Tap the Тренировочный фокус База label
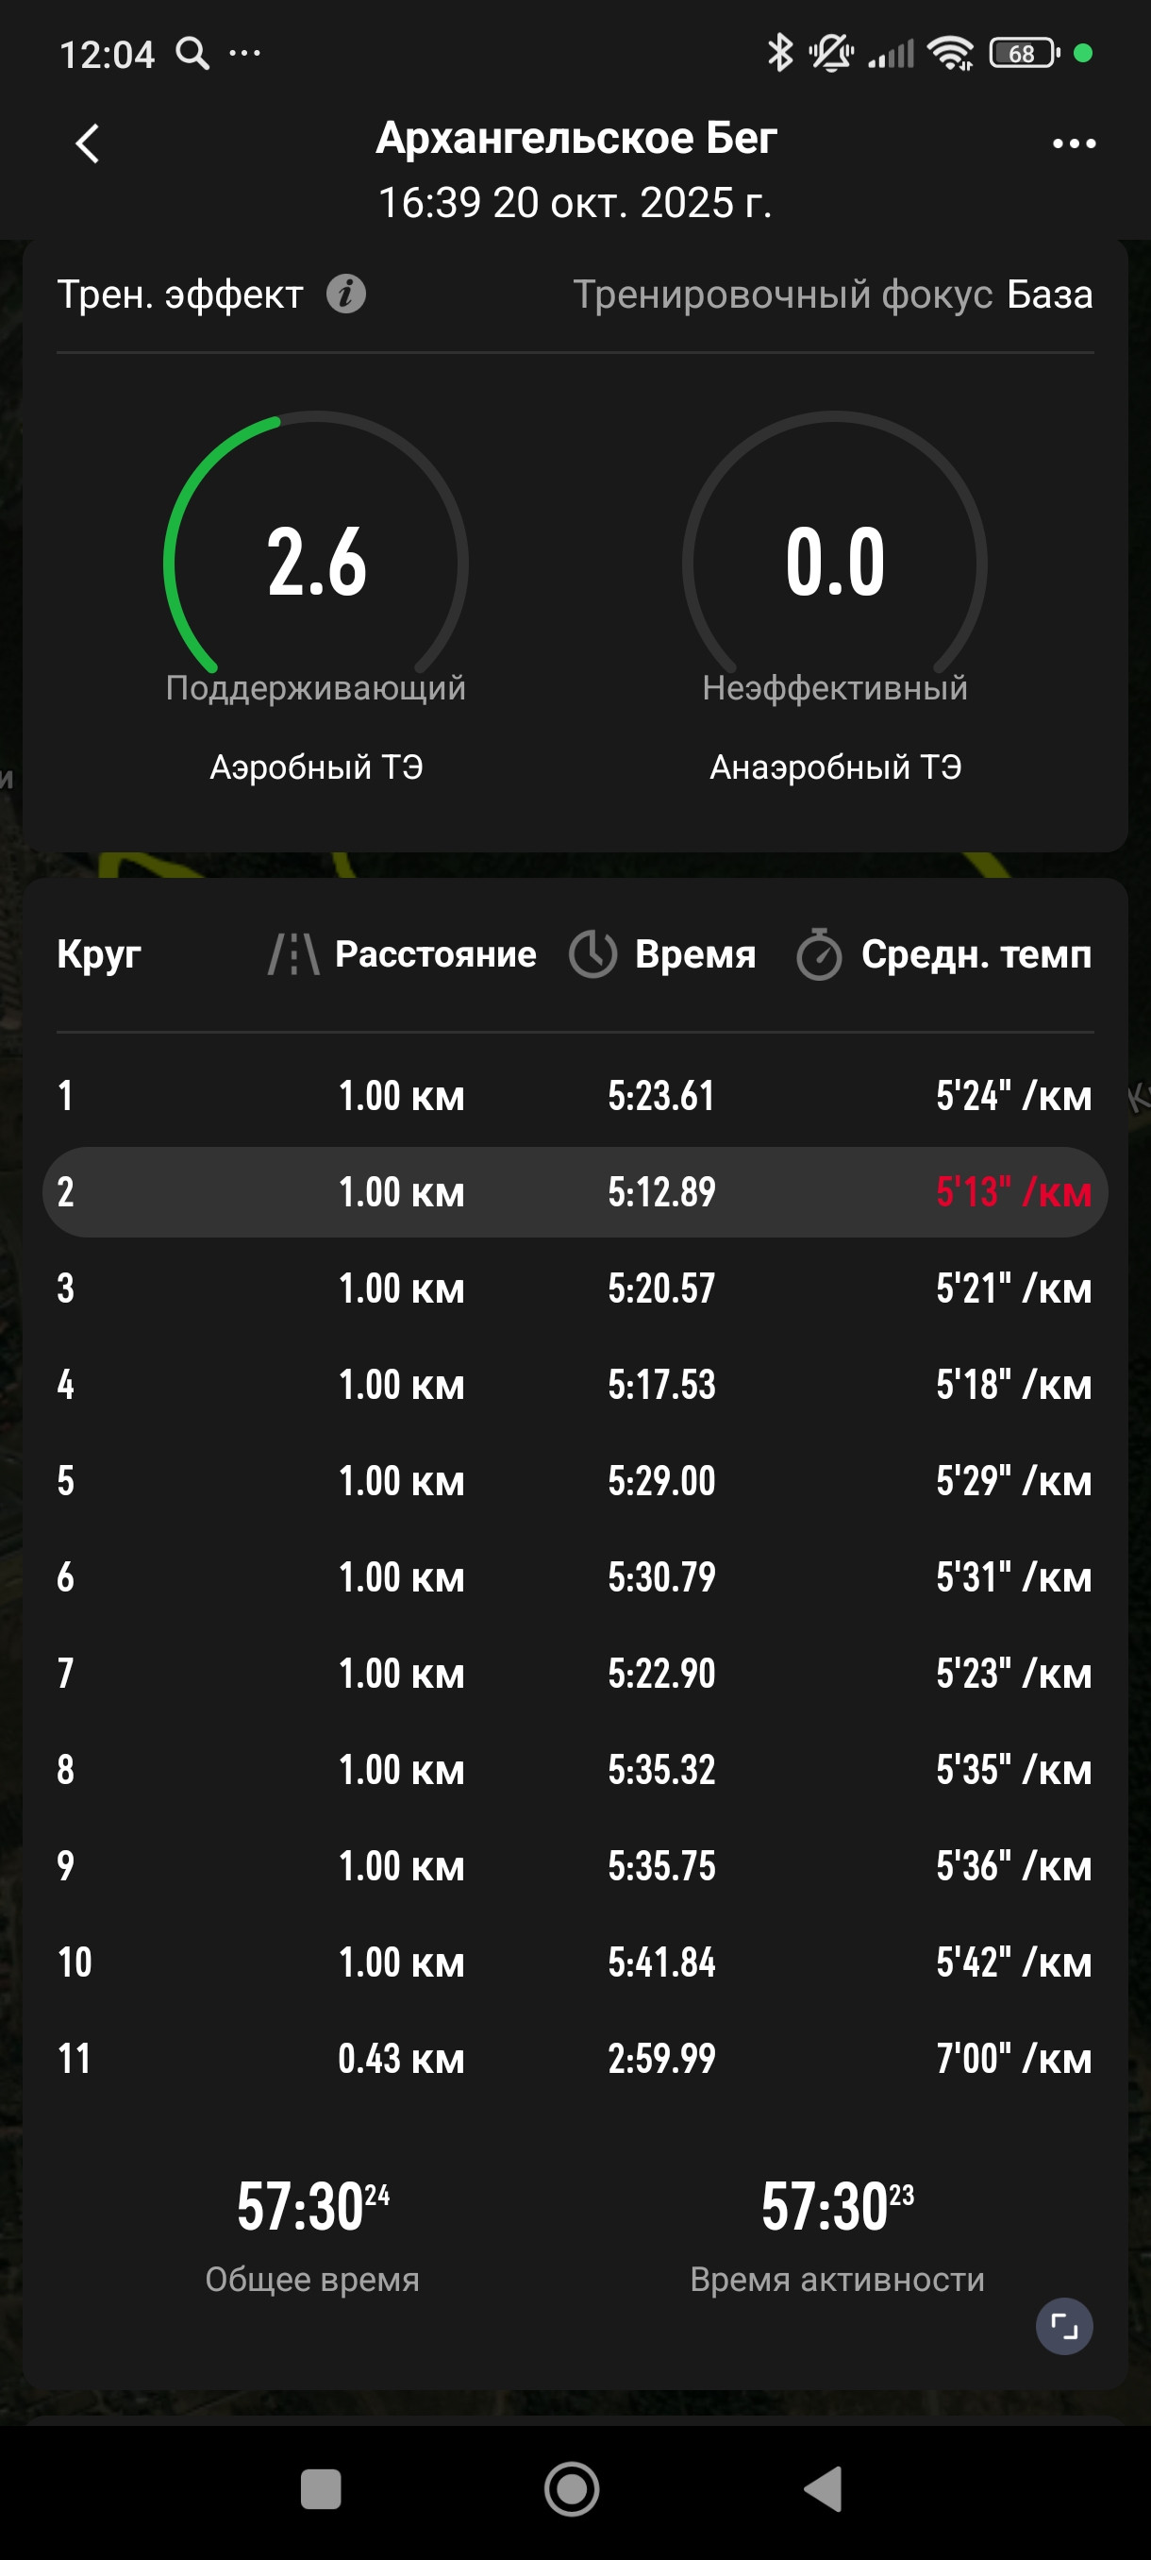 [x=833, y=295]
